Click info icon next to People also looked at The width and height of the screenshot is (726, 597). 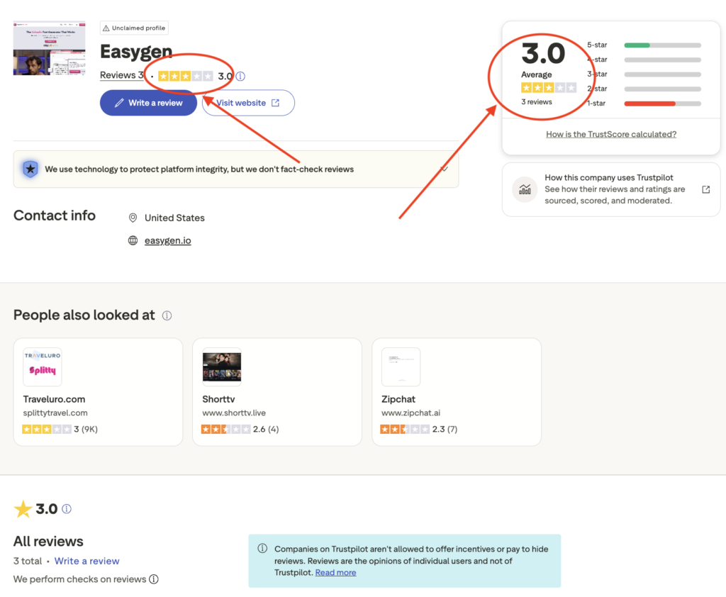pos(167,316)
